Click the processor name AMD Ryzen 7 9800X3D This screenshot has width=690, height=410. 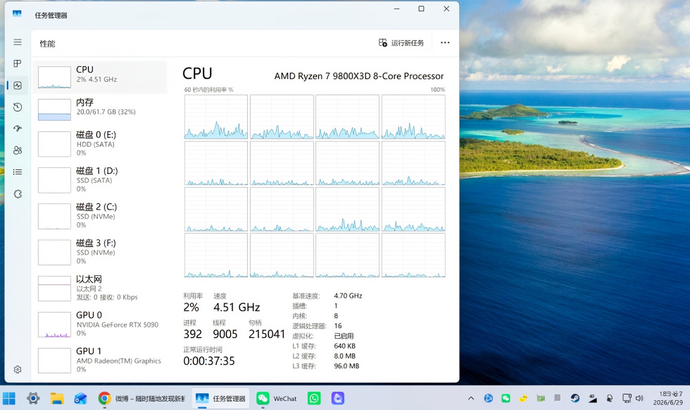tap(359, 76)
